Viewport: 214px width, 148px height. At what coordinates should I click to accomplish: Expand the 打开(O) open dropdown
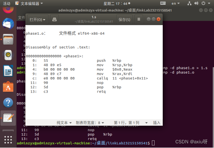(x=37, y=20)
